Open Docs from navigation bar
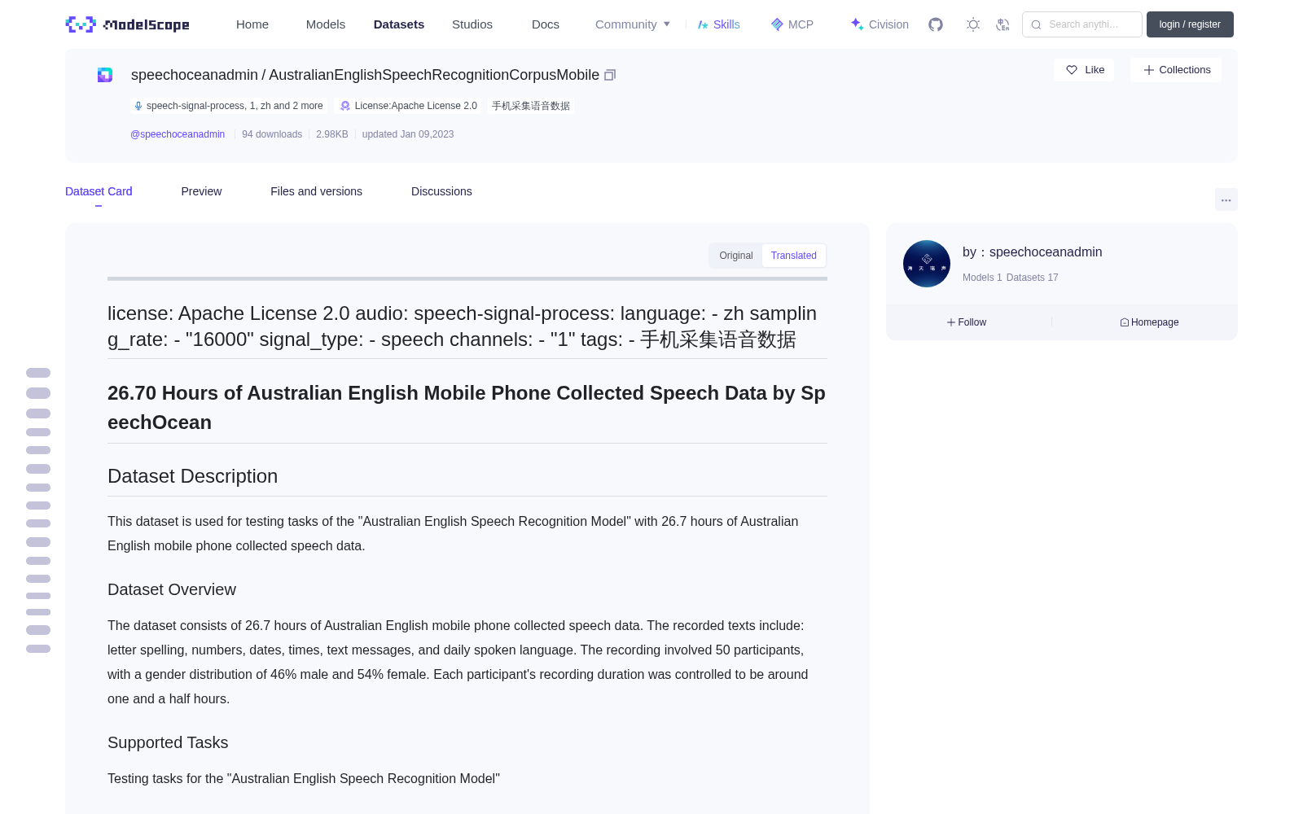Viewport: 1303px width, 814px height. pos(546,24)
